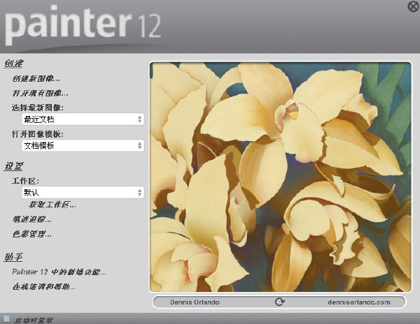Click the refresh artwork icon
This screenshot has height=324, width=420.
coord(279,302)
